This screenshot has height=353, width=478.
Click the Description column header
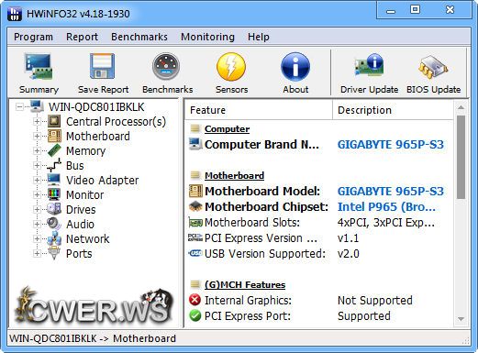tap(393, 110)
